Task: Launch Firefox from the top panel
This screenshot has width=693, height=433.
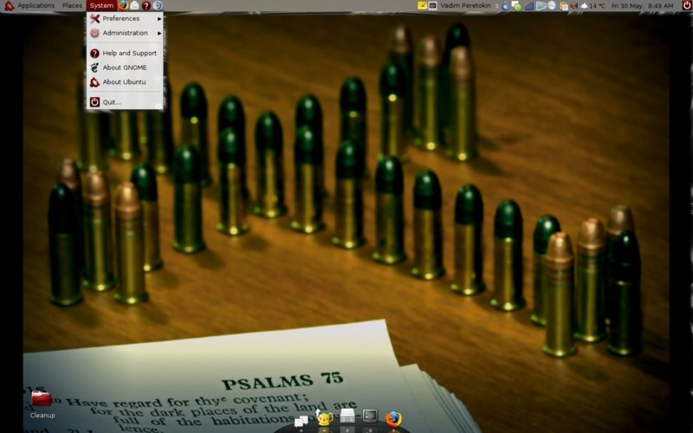Action: tap(123, 5)
